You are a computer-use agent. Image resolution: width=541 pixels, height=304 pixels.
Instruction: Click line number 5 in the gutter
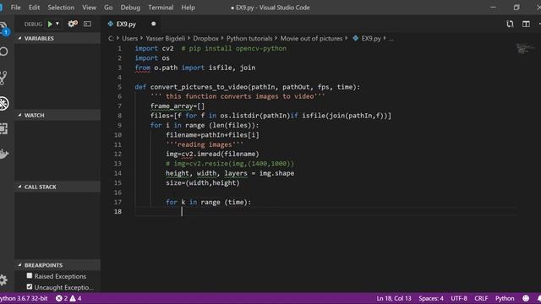pyautogui.click(x=119, y=87)
